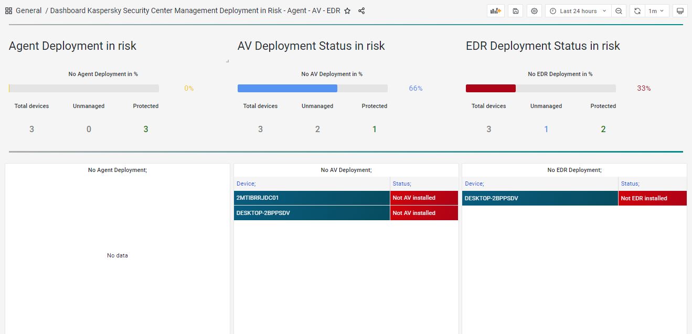Click EDR panel Protected value 2

click(x=603, y=129)
